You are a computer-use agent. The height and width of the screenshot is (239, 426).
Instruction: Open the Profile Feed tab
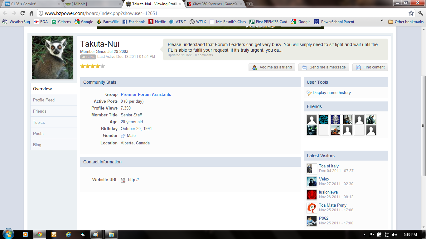pyautogui.click(x=54, y=100)
